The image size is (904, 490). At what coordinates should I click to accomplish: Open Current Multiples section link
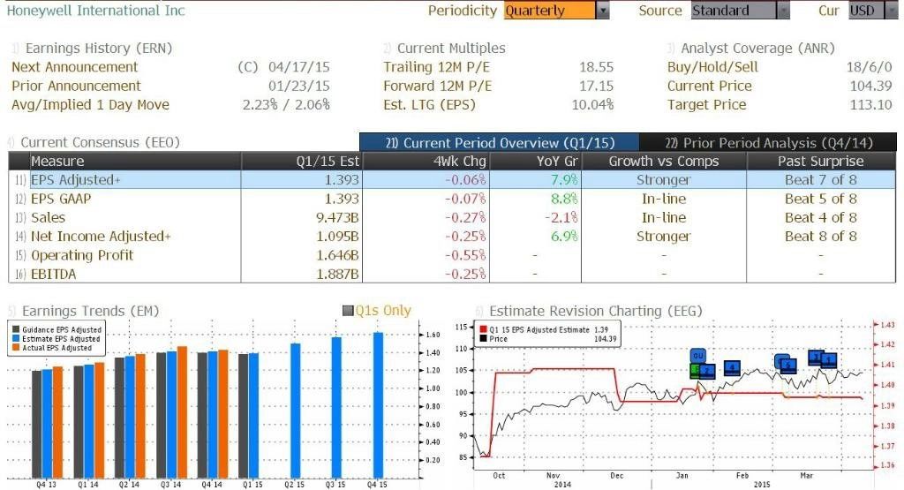pos(451,49)
